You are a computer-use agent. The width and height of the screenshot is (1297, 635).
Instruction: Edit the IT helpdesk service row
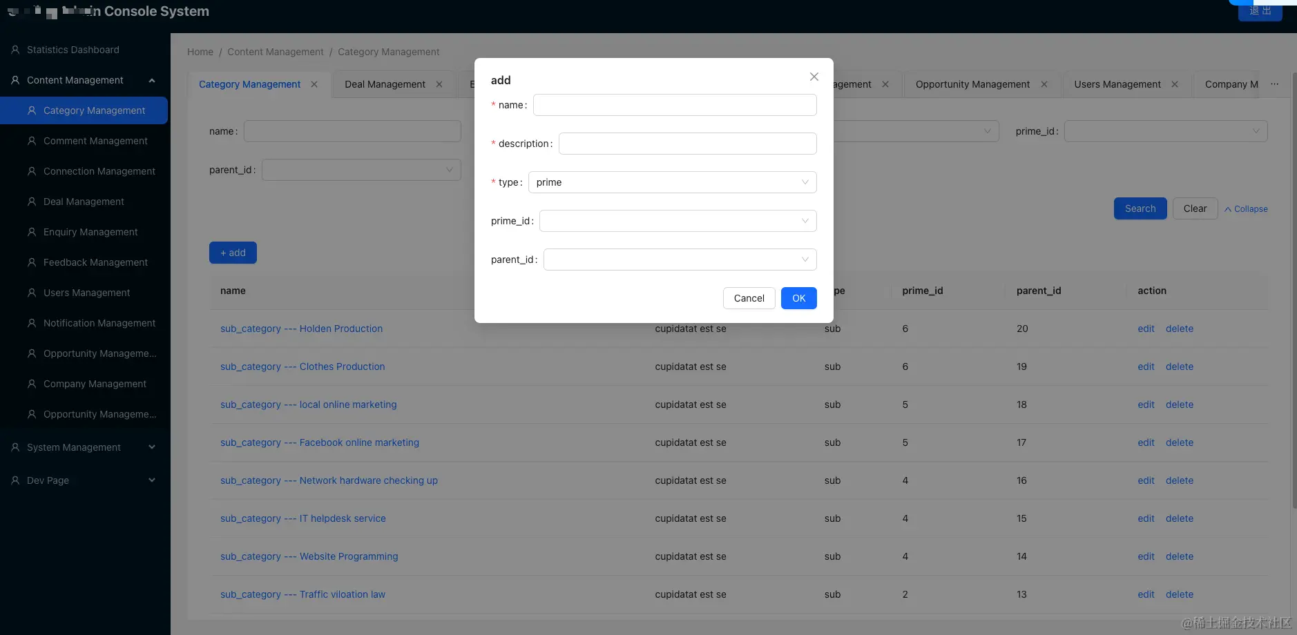click(1146, 518)
